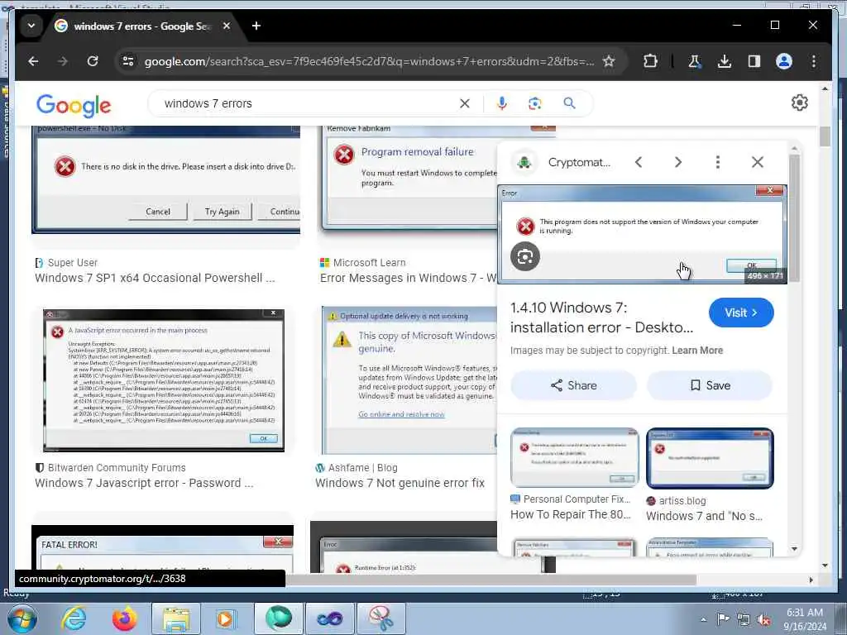
Task: Click the address bar URL
Action: (369, 61)
